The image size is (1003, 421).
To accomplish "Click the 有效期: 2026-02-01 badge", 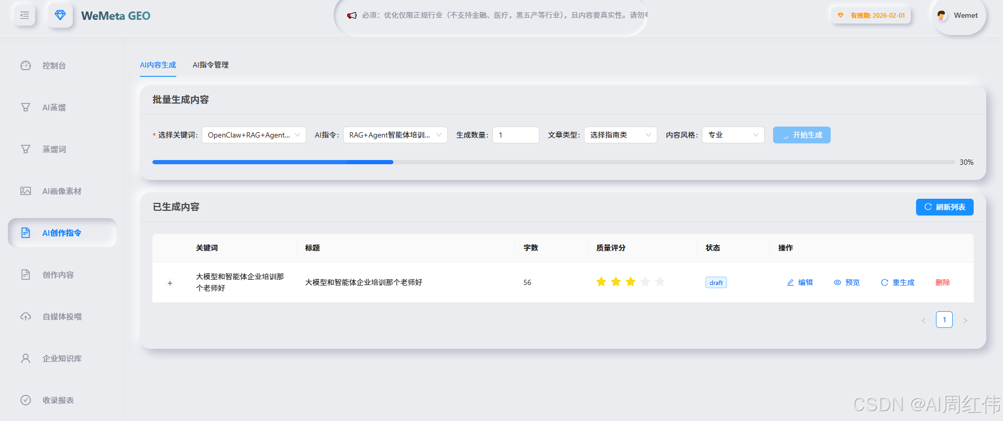I will (x=872, y=15).
